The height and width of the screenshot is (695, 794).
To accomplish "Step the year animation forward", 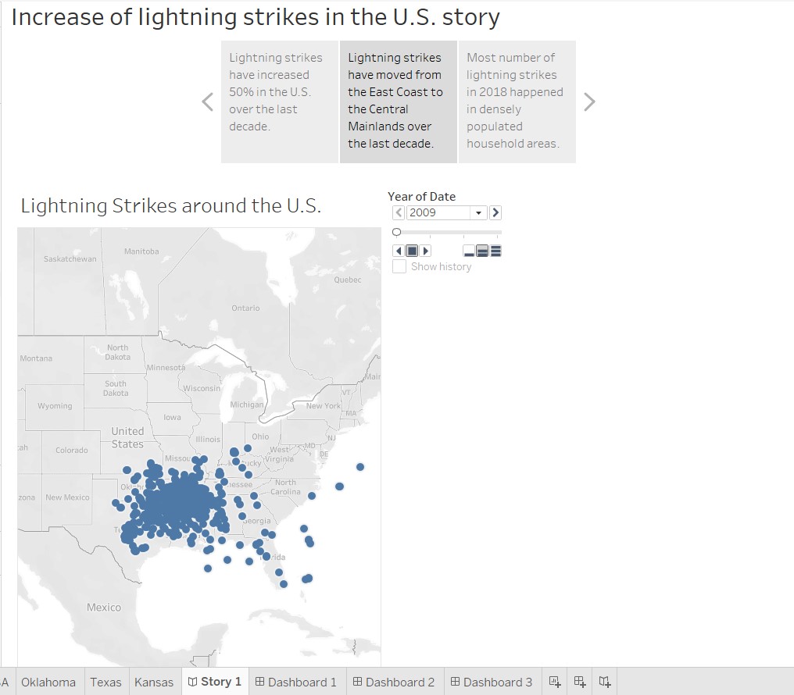I will point(424,250).
